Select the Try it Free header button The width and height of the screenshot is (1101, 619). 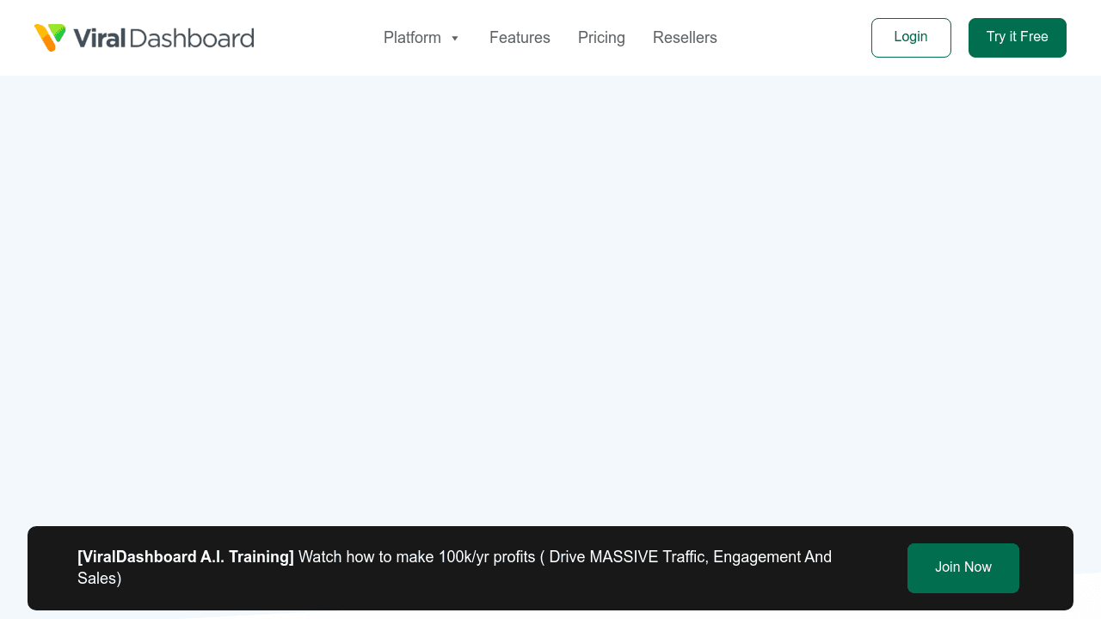[1017, 37]
